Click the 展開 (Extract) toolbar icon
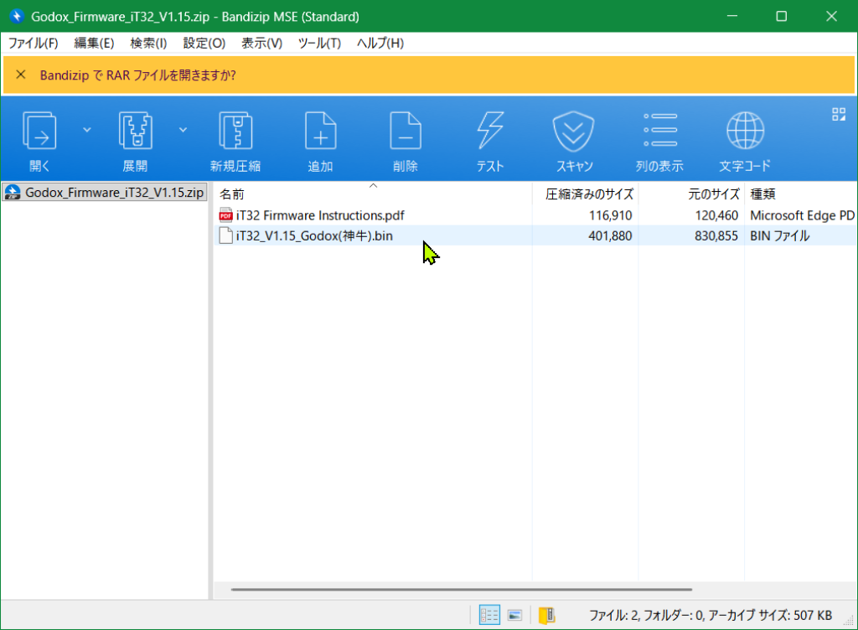 [135, 132]
